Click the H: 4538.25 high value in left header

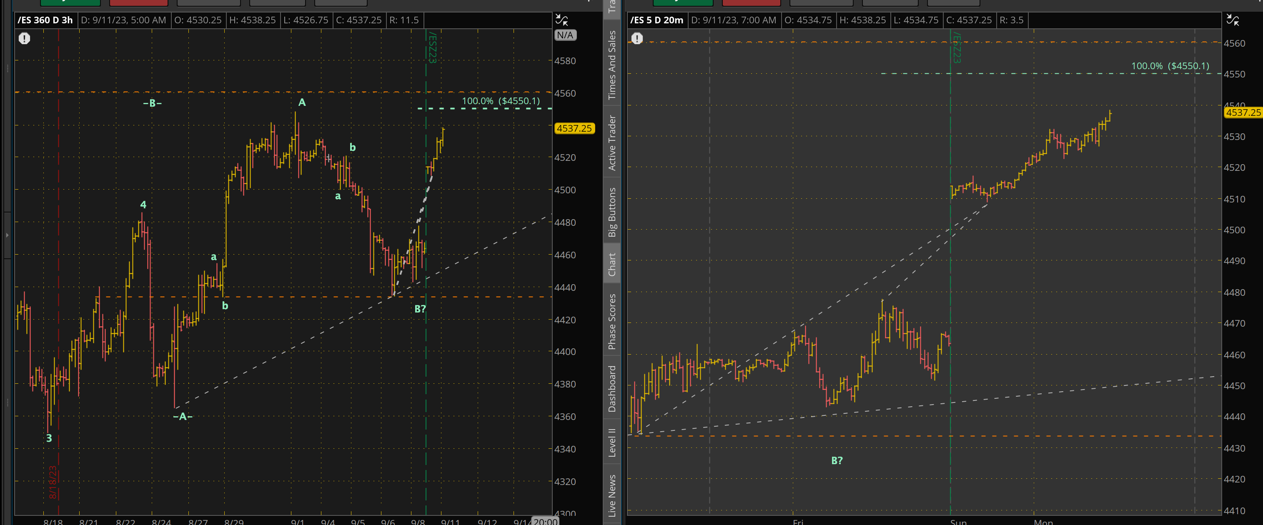pyautogui.click(x=253, y=20)
